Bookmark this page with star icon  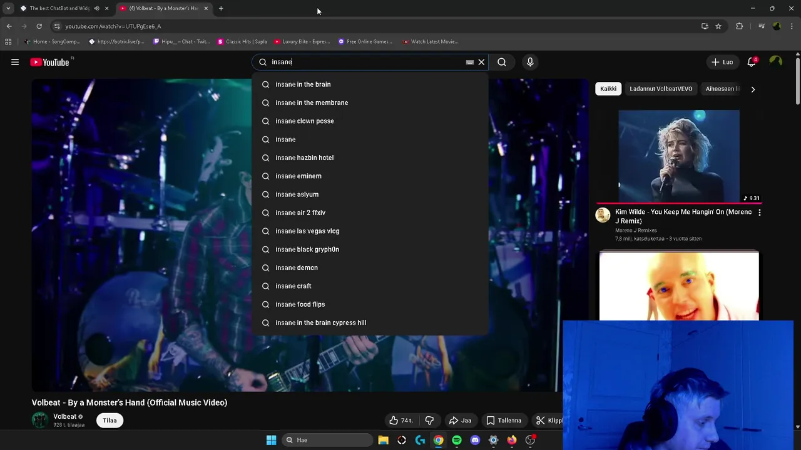tap(718, 26)
